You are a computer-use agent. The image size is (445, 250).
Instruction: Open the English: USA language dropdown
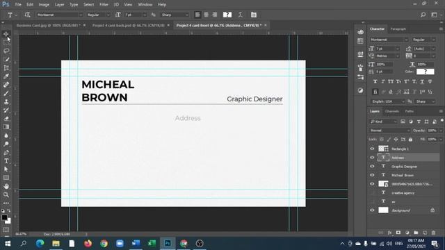click(388, 101)
